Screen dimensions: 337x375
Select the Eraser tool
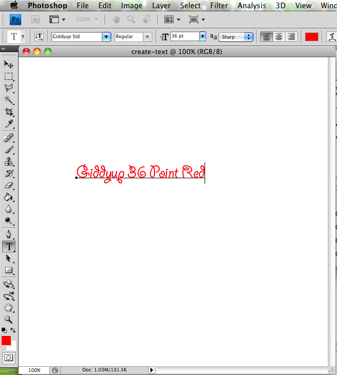pos(9,185)
